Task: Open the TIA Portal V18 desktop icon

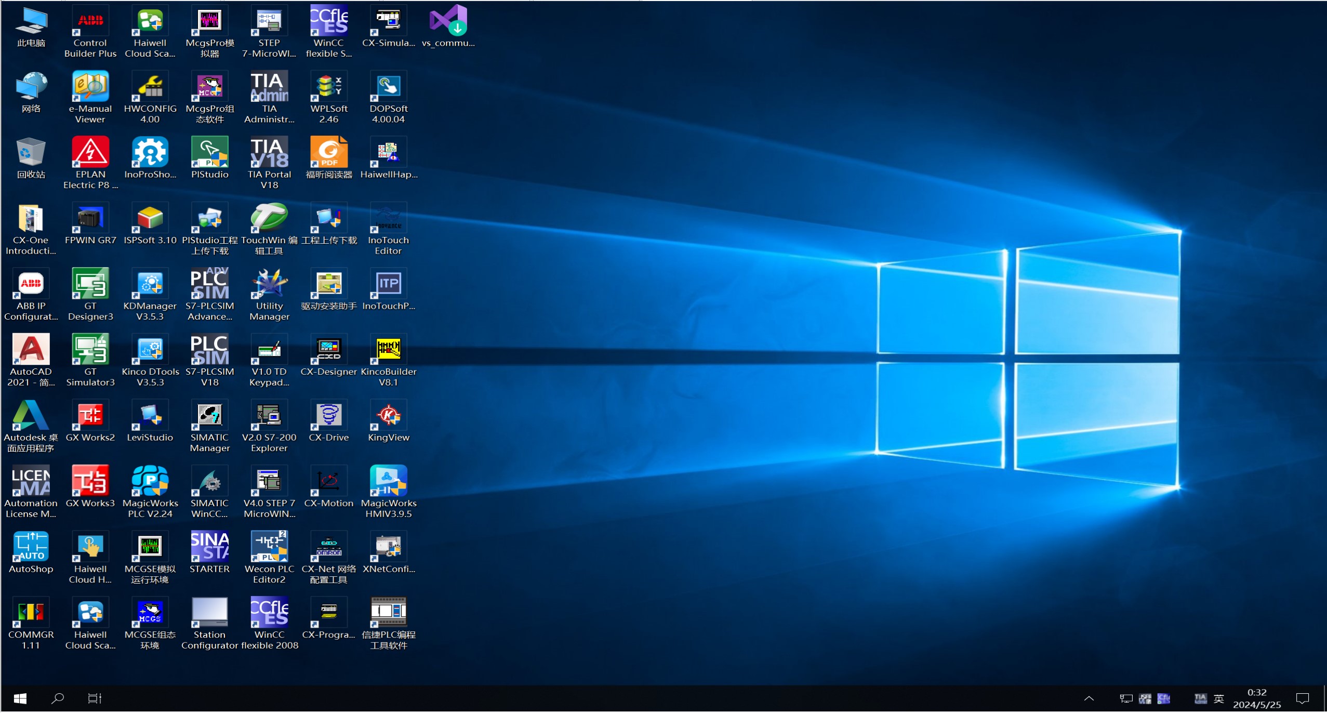Action: tap(269, 163)
